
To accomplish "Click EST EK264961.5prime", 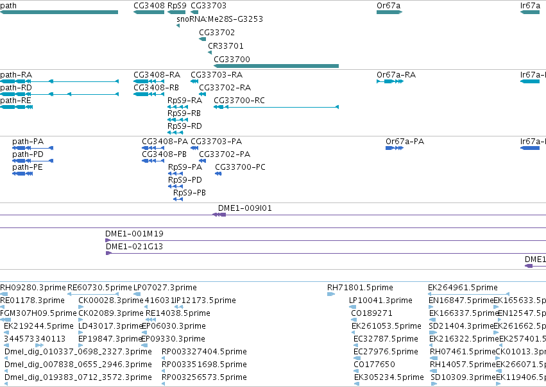I will [x=463, y=288].
